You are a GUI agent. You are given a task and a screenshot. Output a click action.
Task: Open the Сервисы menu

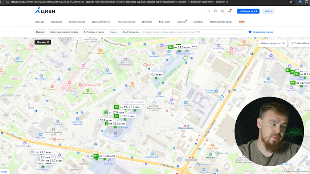[198, 22]
